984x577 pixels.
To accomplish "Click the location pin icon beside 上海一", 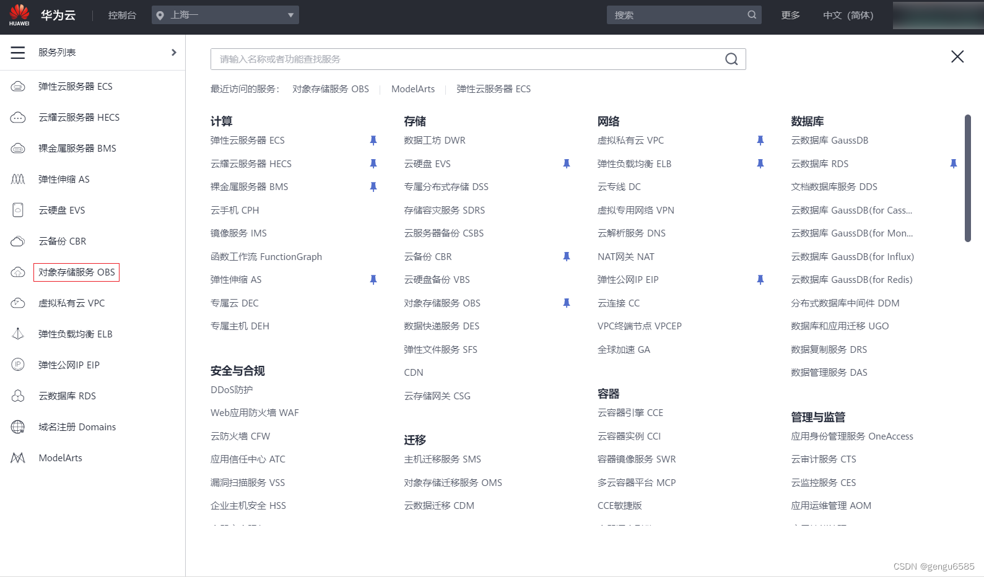I will [x=160, y=15].
